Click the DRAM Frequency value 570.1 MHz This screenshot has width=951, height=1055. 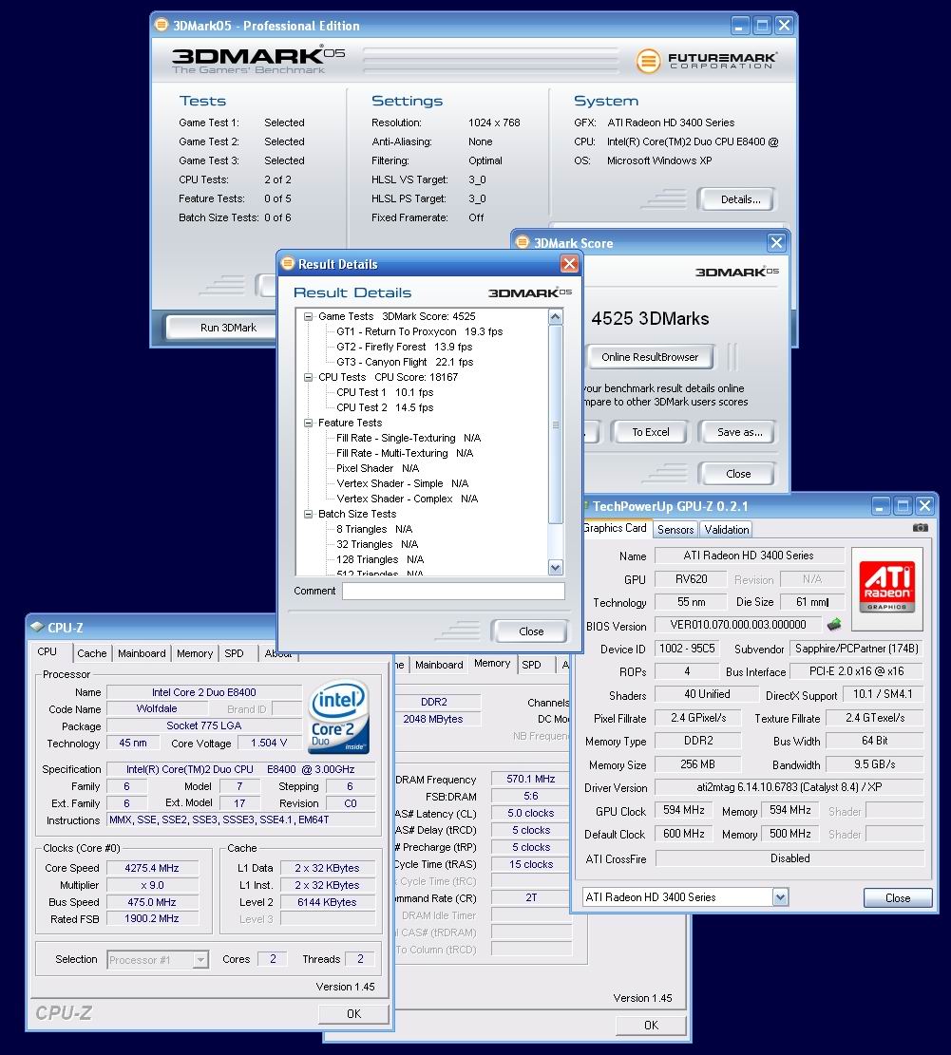click(531, 779)
